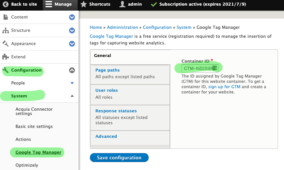Expand the Content menu chevron
Screen dimensions: 284x170
(72, 17)
